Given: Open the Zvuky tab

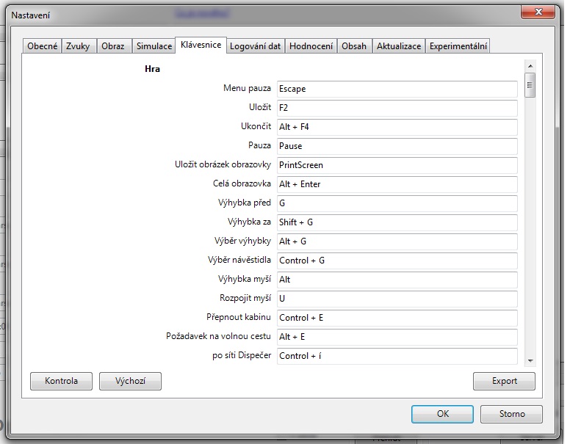Looking at the screenshot, I should click(79, 46).
